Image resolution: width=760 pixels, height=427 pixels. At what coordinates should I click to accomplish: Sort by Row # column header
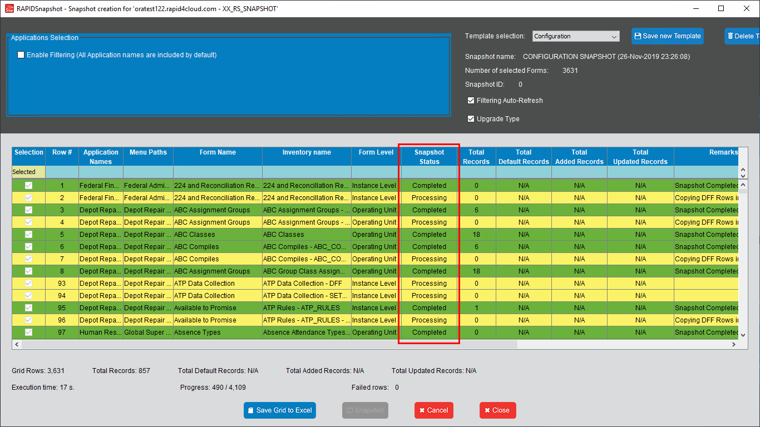tap(62, 157)
